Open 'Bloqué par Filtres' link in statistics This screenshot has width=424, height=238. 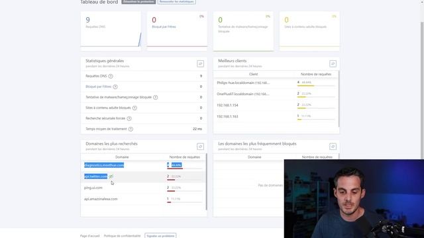(x=99, y=87)
